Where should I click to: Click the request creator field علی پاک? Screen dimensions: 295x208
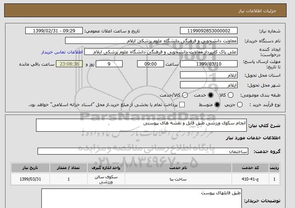click(x=161, y=52)
